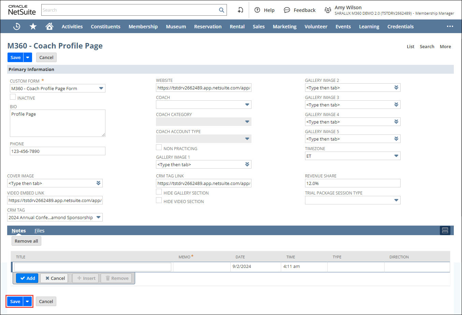Open the Membership menu
The image size is (462, 315).
tap(143, 26)
